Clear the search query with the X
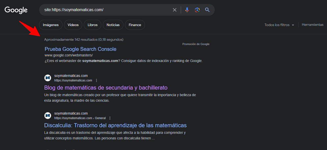327x150 pixels. tap(175, 10)
